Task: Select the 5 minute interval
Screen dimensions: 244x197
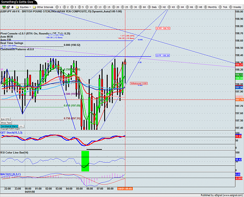Action: click(x=81, y=7)
